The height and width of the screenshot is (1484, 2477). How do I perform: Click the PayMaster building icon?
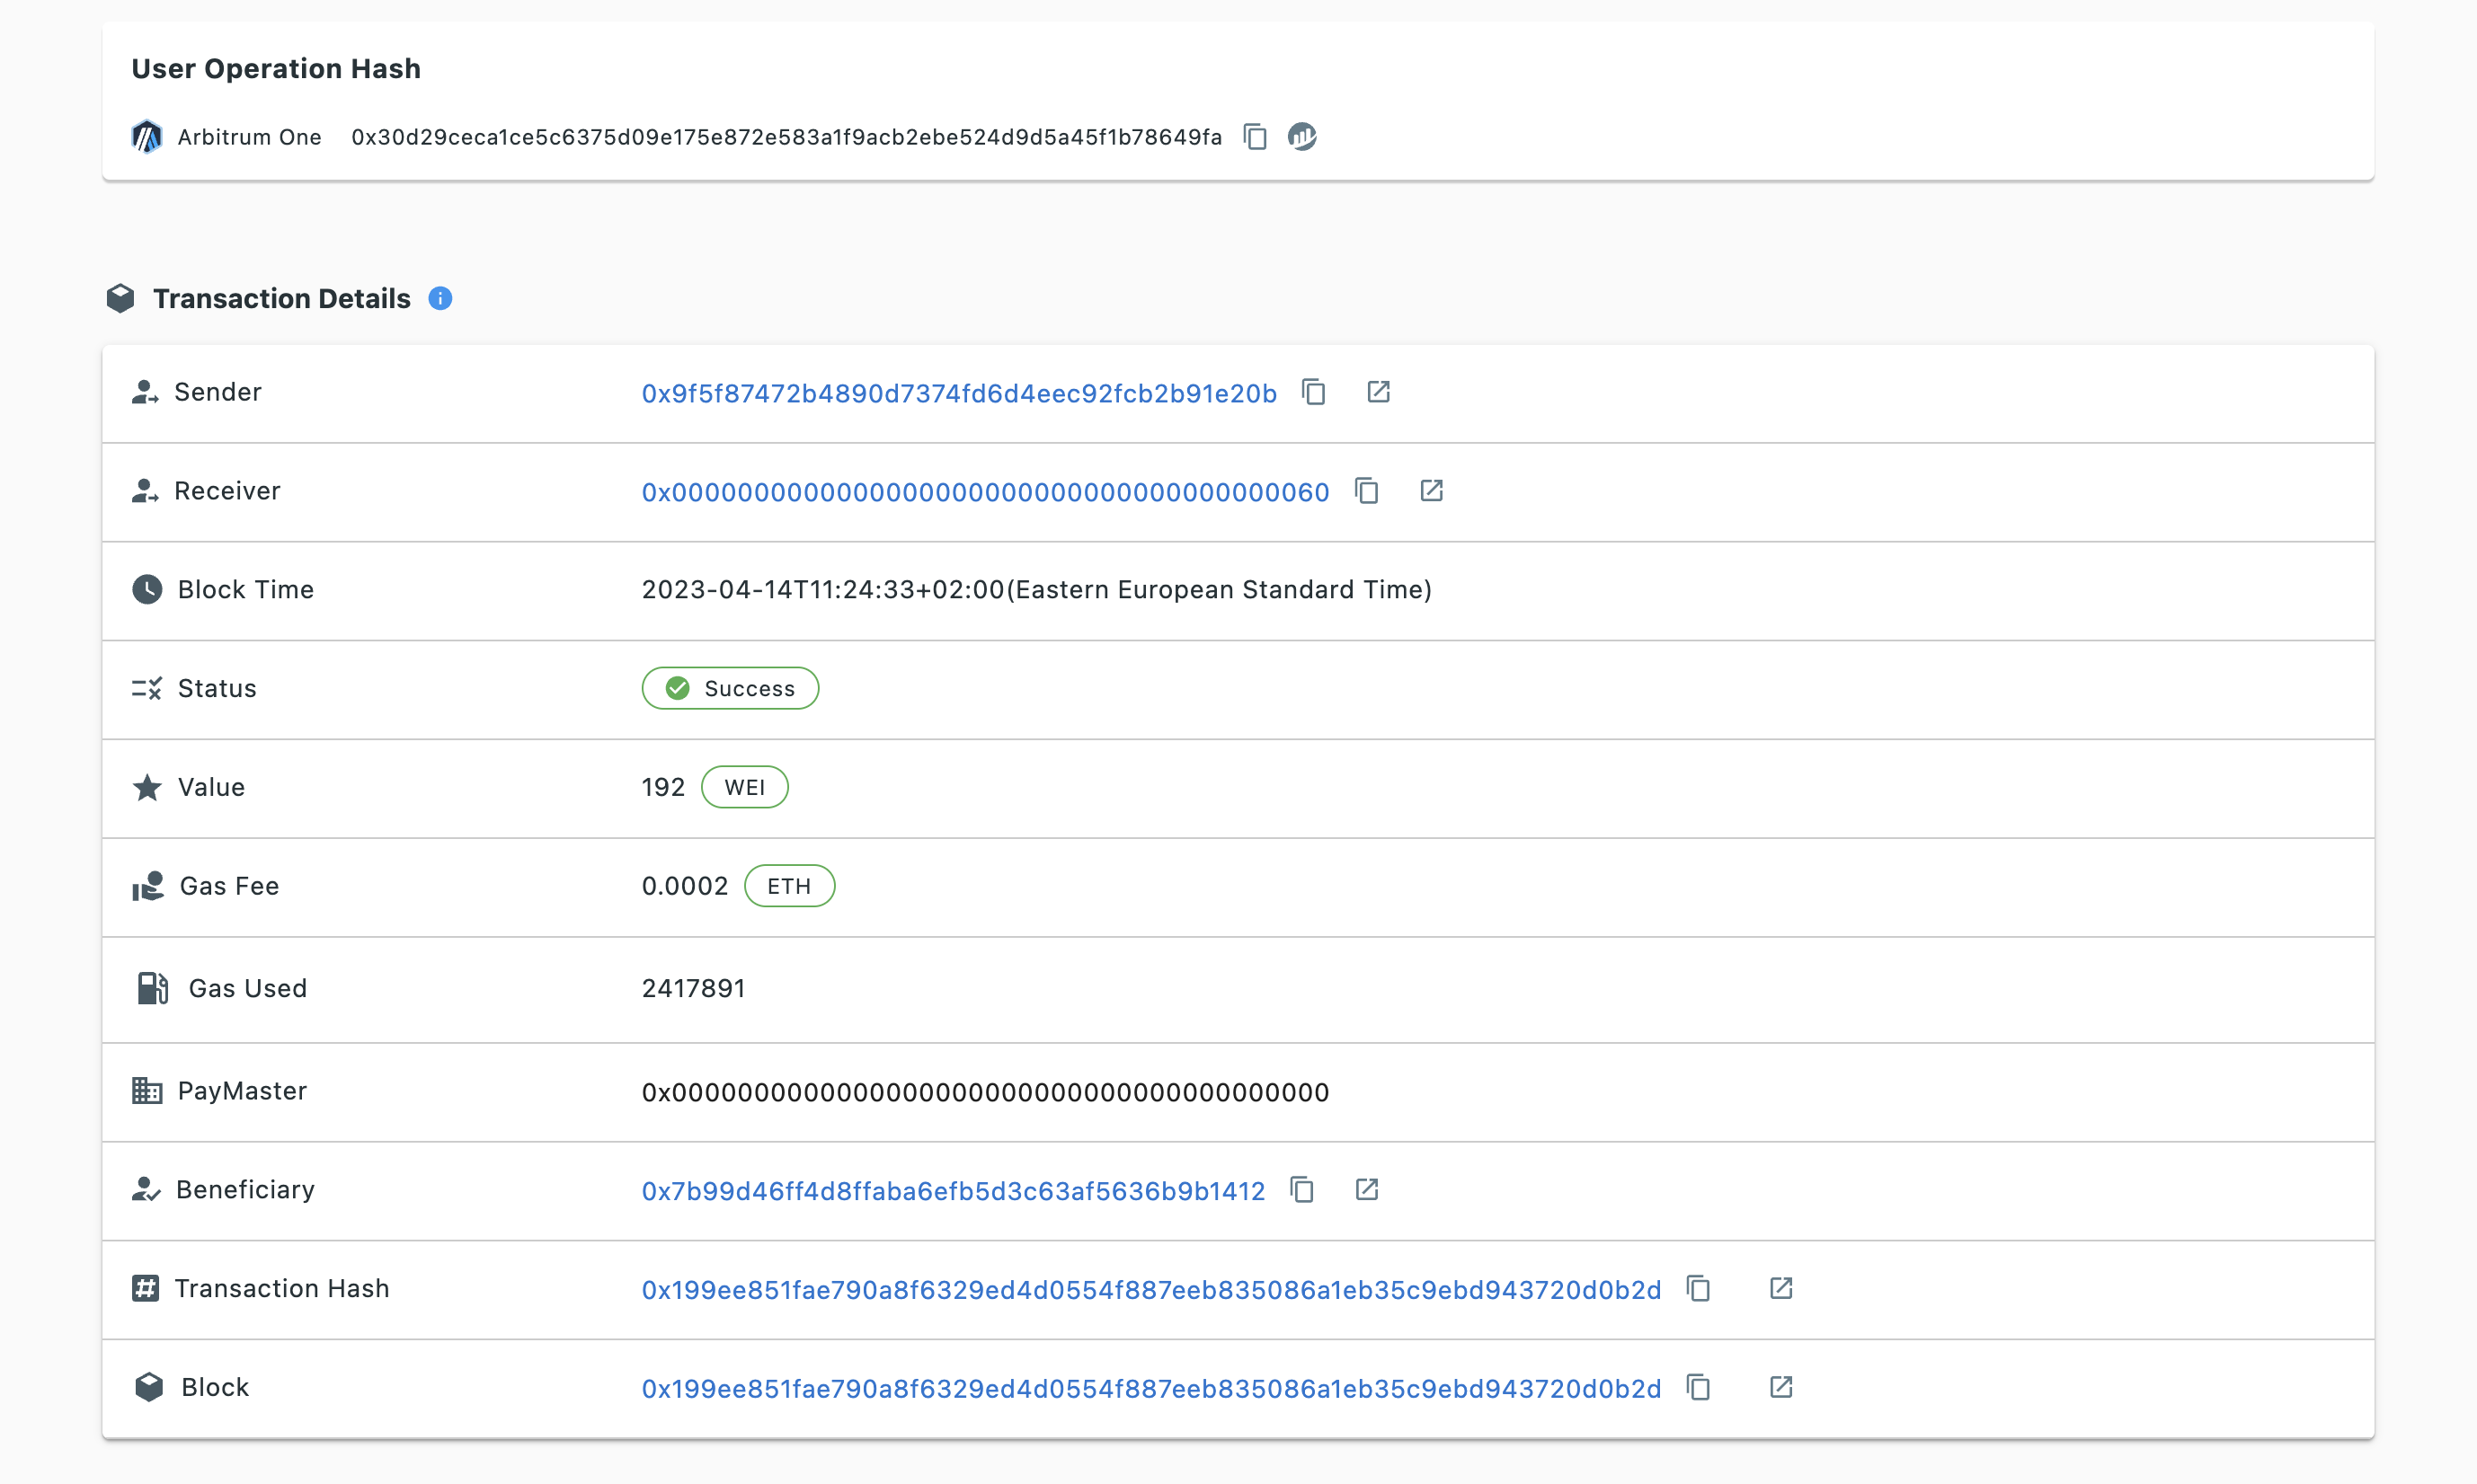coord(147,1091)
